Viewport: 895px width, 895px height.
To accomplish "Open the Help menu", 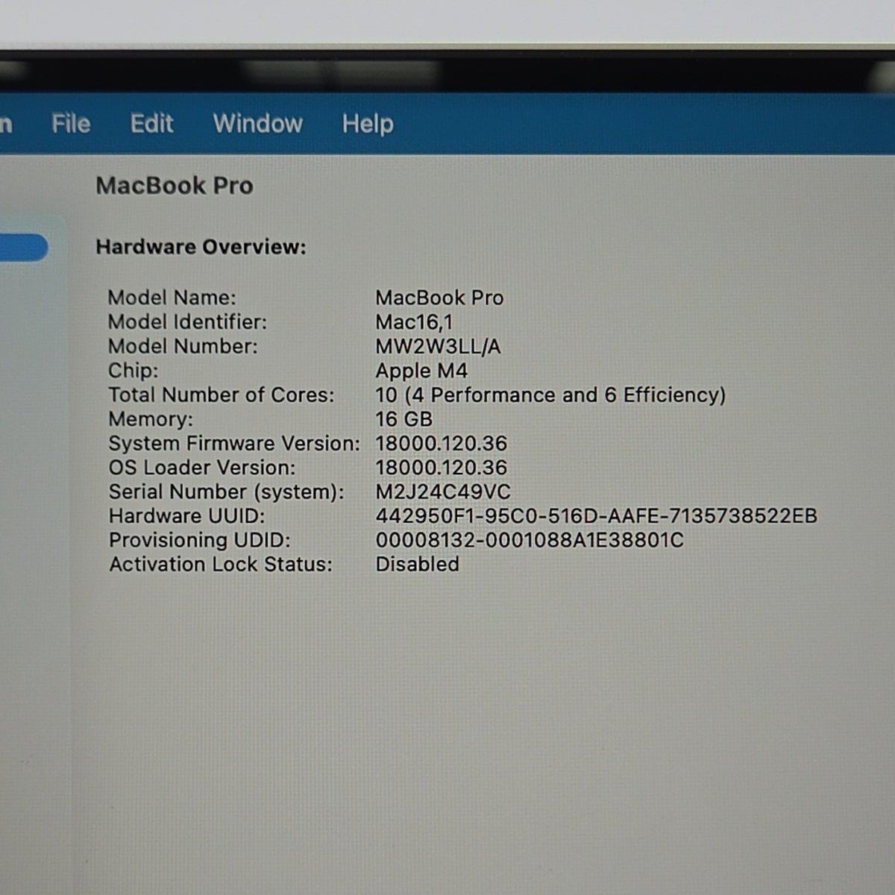I will click(368, 125).
